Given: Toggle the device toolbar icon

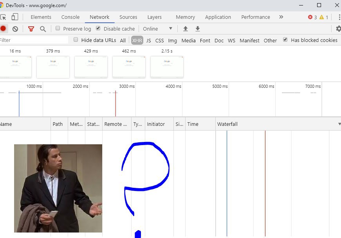Looking at the screenshot, I should pyautogui.click(x=14, y=17).
